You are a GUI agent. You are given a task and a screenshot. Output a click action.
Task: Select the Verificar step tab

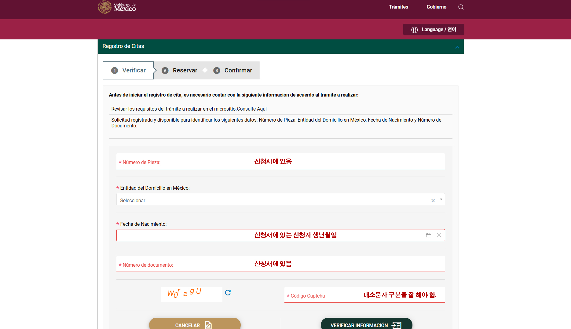coord(128,70)
